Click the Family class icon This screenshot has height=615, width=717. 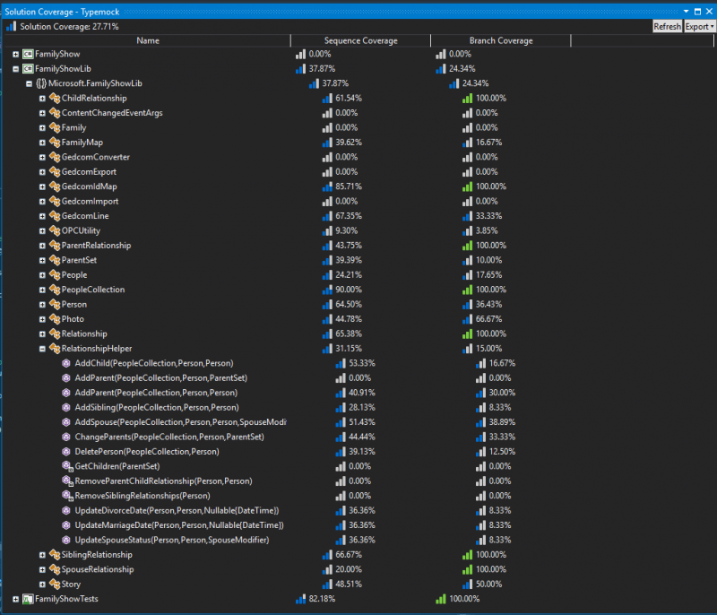pyautogui.click(x=55, y=127)
